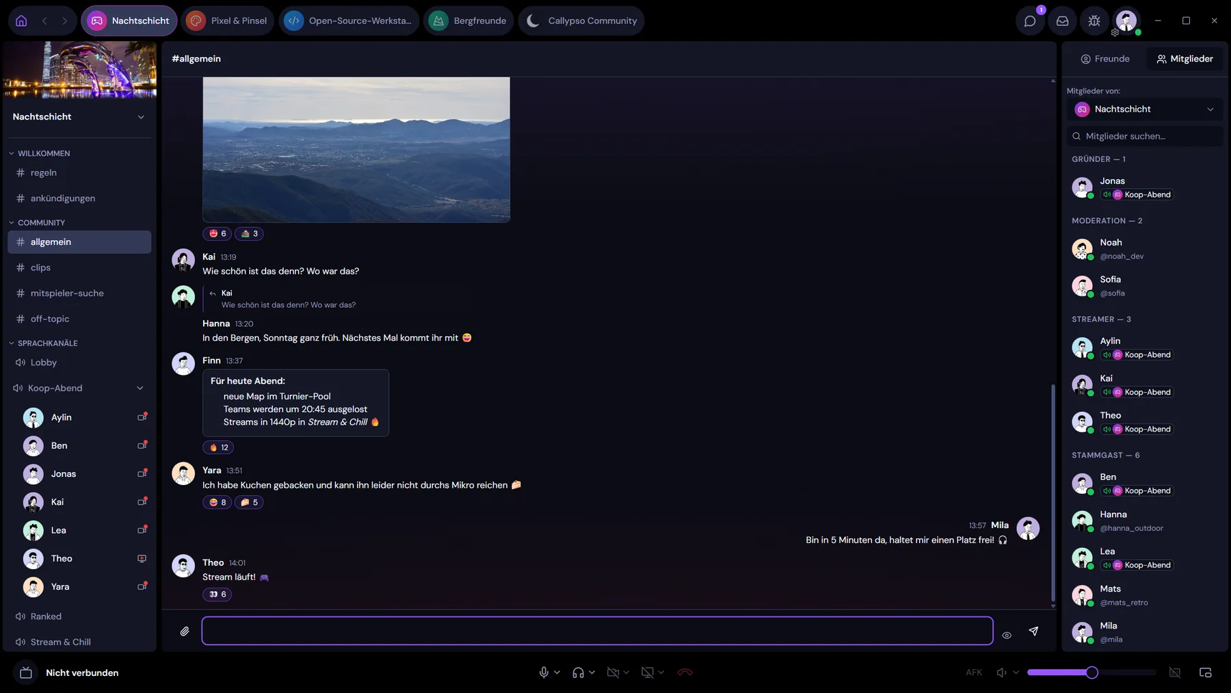This screenshot has height=693, width=1231.
Task: Toggle the camera on
Action: point(613,672)
